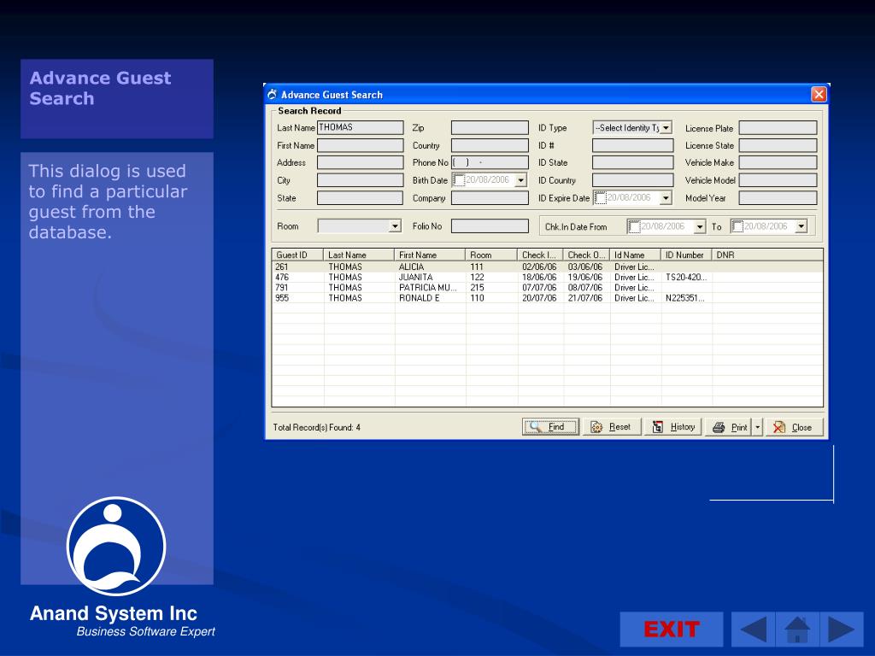Enable the Birth Date checkbox
The image size is (875, 656).
point(459,180)
